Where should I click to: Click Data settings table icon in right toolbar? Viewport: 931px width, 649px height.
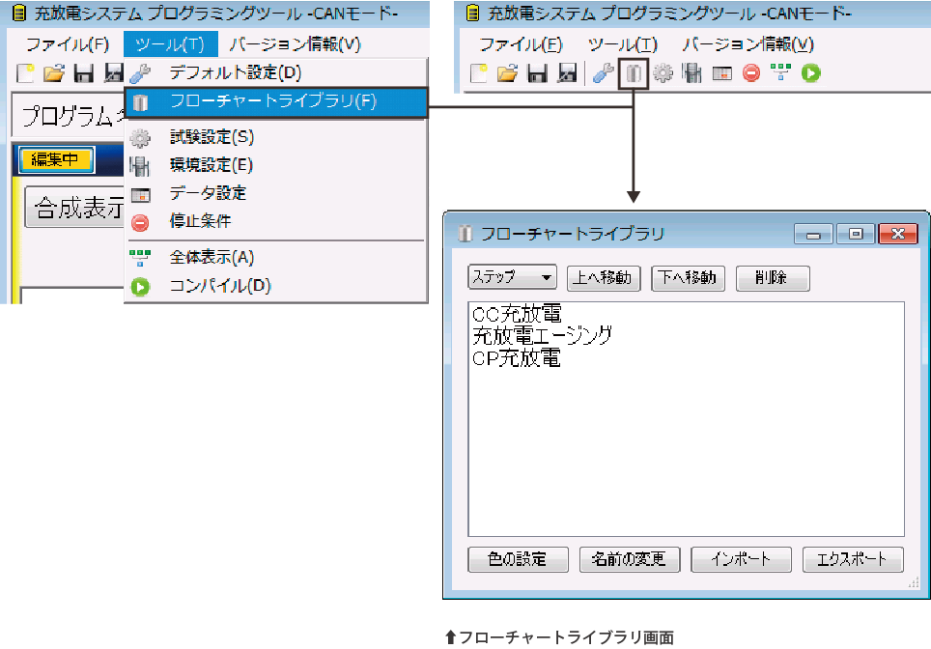pyautogui.click(x=722, y=73)
